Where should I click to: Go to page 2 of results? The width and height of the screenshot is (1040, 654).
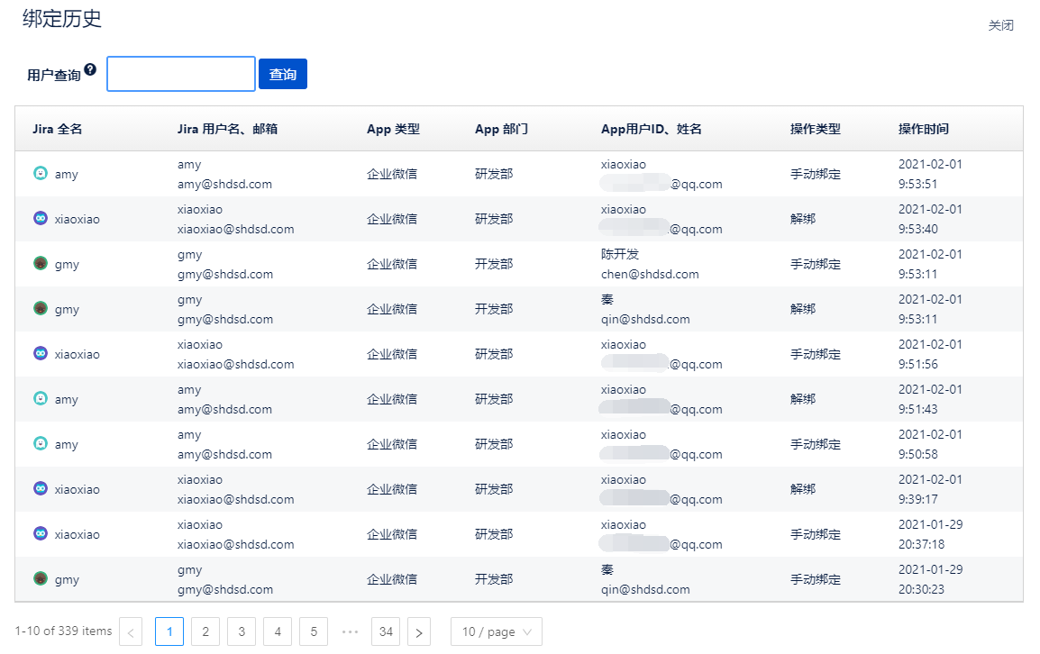(205, 632)
